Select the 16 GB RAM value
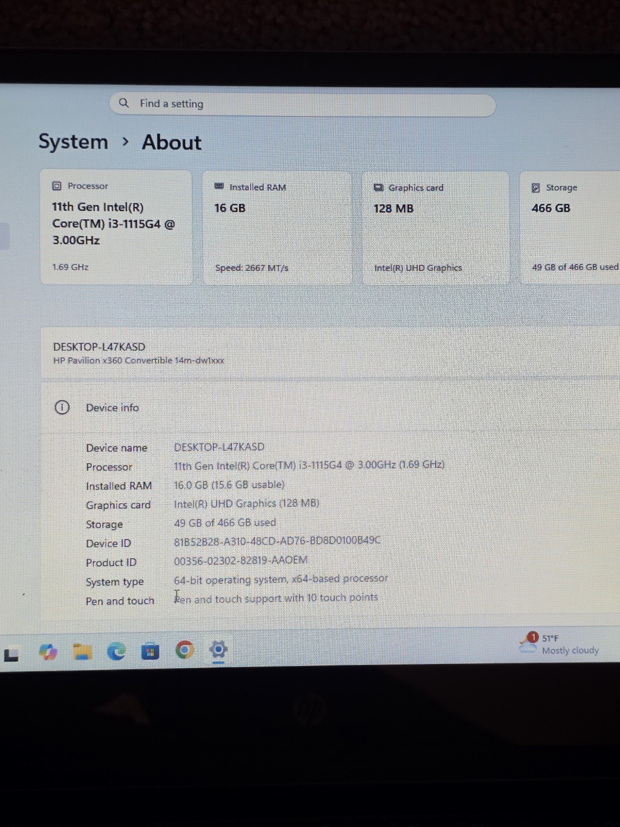Screen dimensions: 620x827 click(x=230, y=208)
